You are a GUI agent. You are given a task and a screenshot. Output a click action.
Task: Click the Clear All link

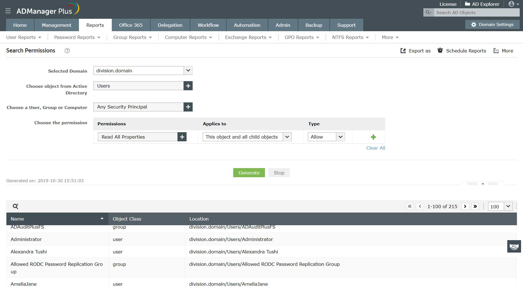(375, 148)
